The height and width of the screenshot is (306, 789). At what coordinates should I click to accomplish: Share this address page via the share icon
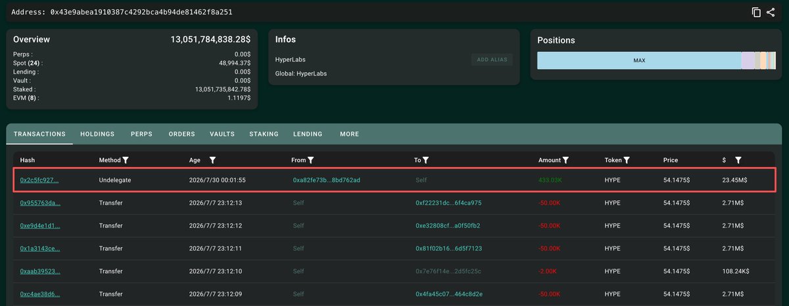[x=771, y=12]
